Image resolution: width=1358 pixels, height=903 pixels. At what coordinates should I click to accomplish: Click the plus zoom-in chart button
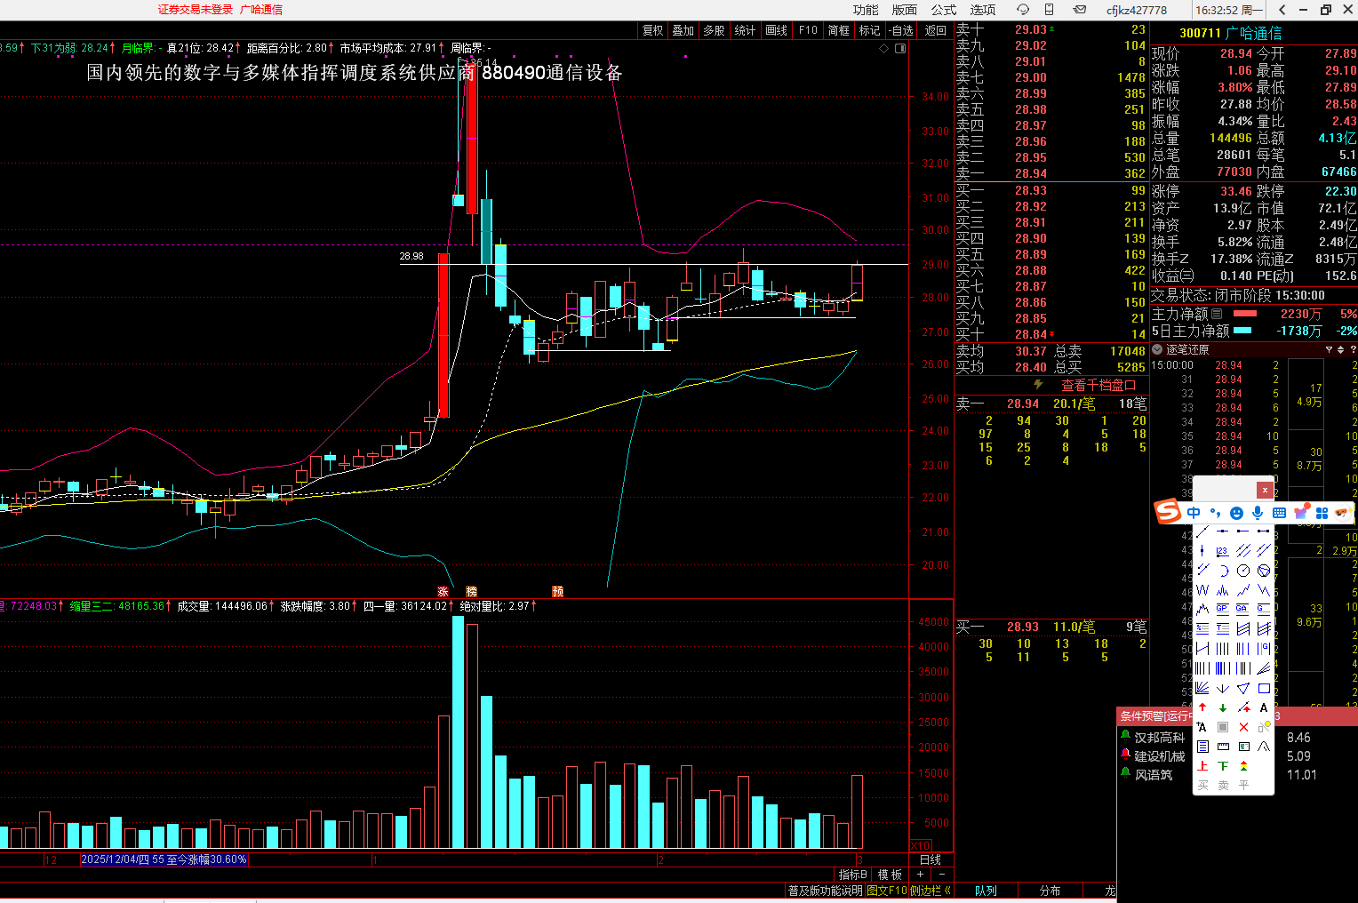pyautogui.click(x=921, y=875)
